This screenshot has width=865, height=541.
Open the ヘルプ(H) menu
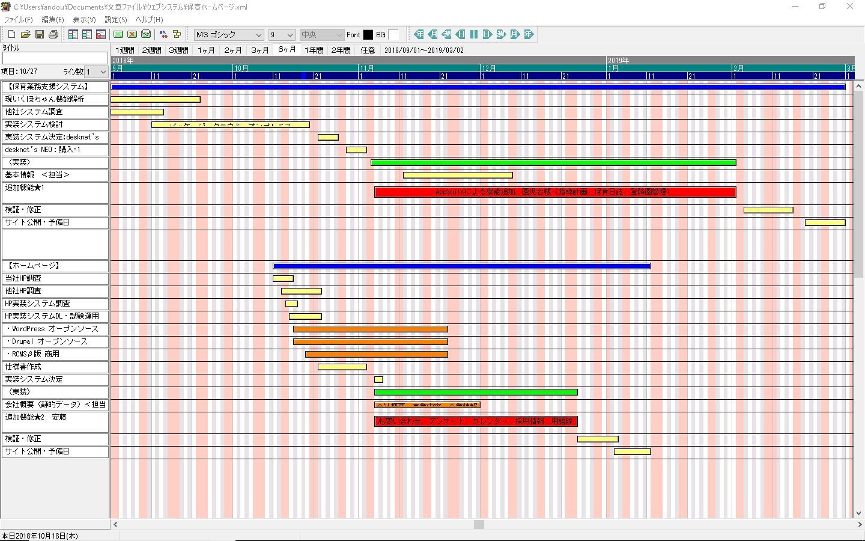[150, 20]
